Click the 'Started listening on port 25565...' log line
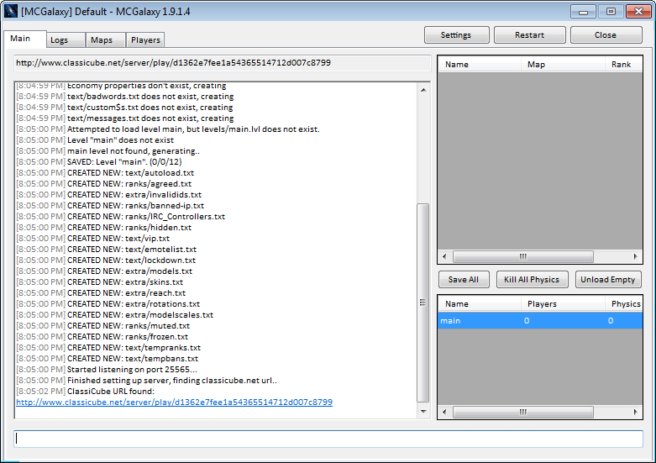This screenshot has width=656, height=463. [107, 370]
